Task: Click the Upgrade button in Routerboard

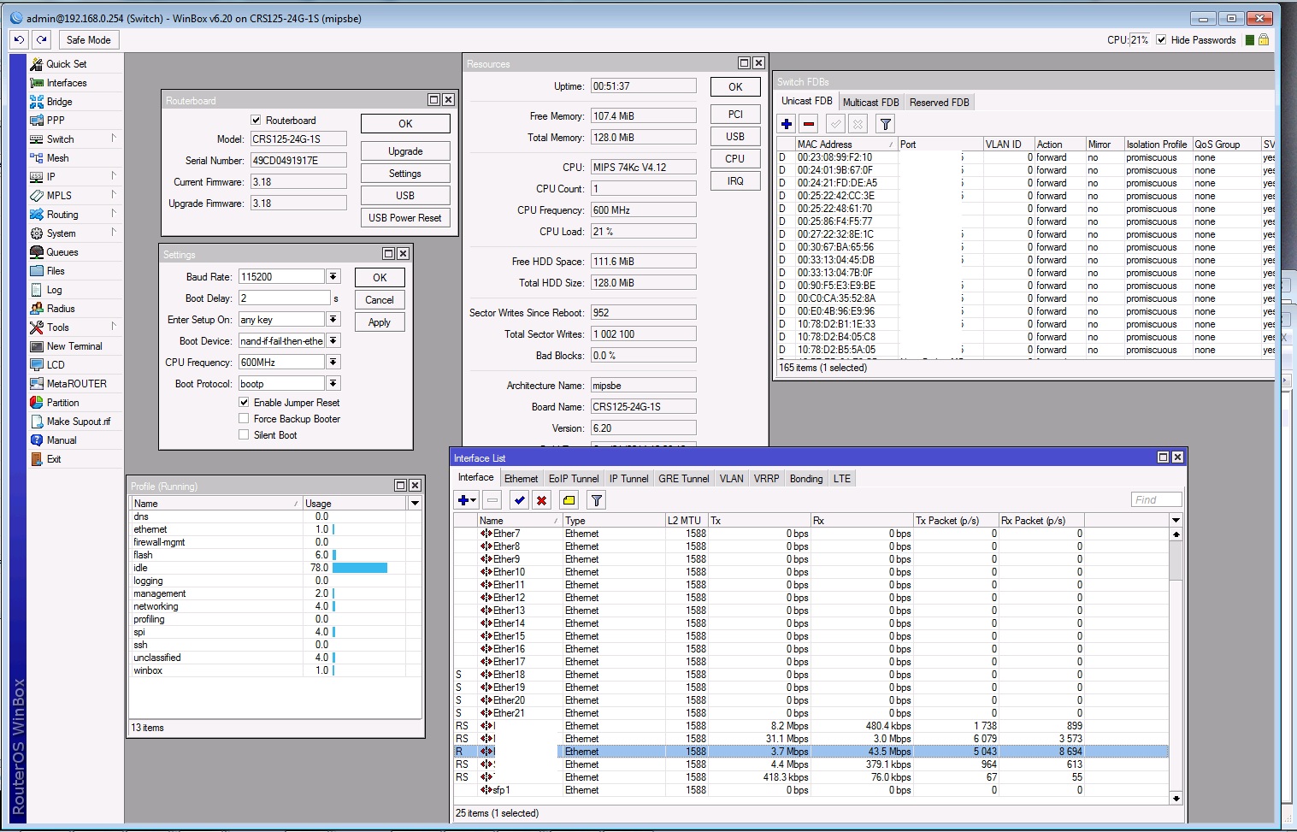Action: pos(405,151)
